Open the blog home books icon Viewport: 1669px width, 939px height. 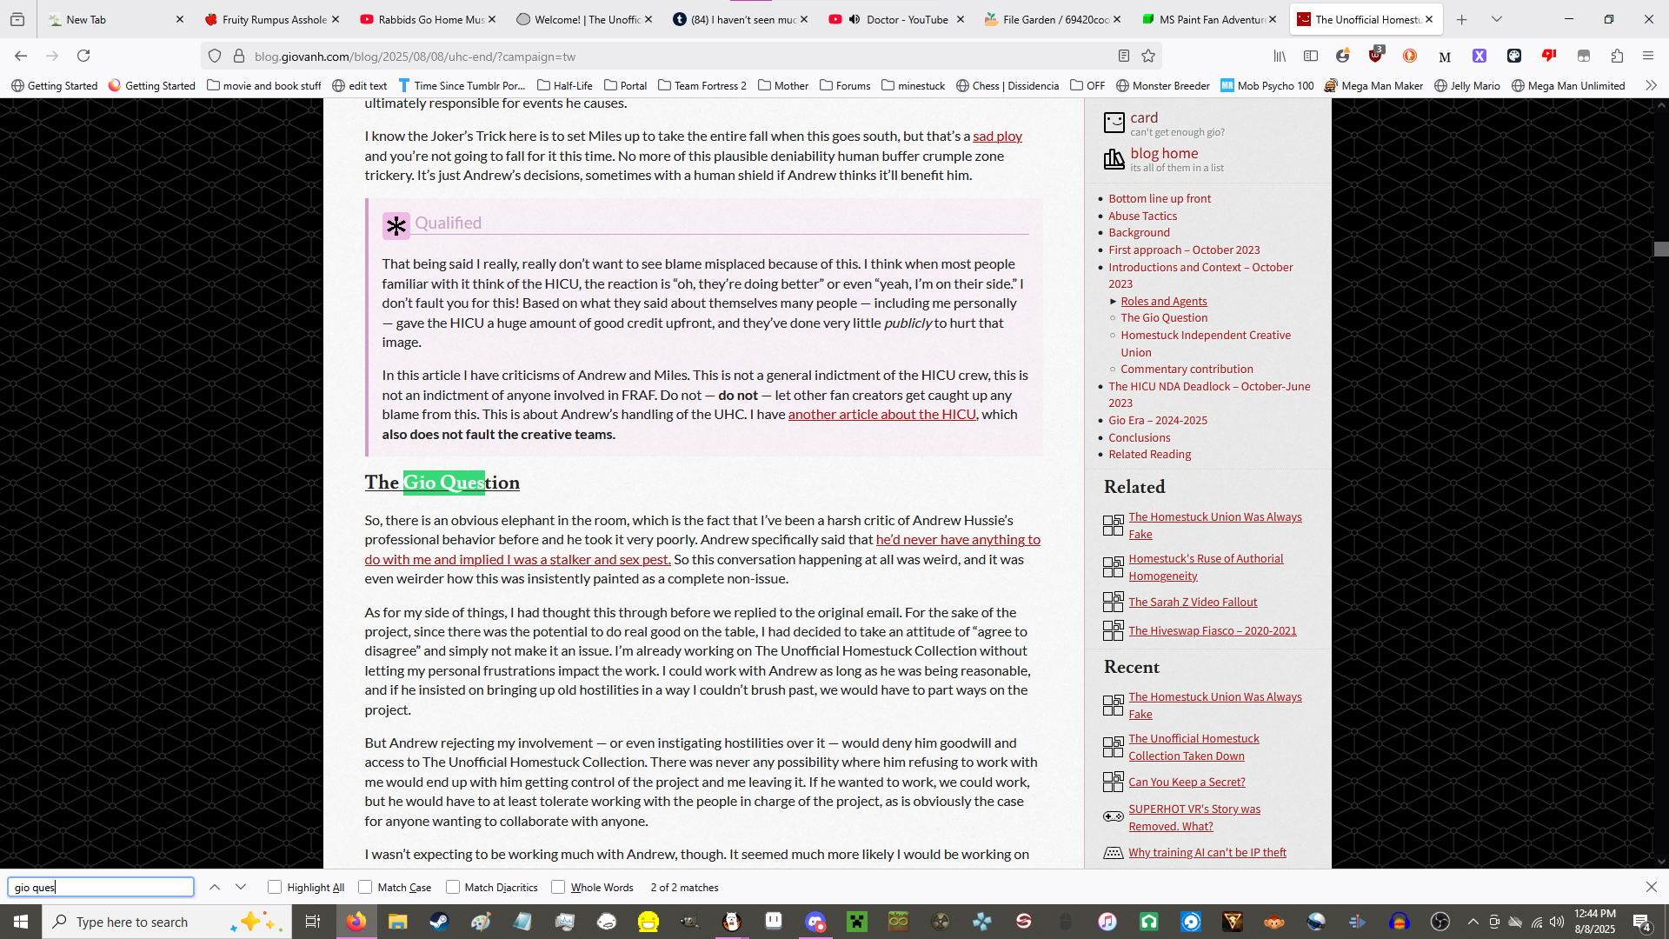pos(1114,159)
